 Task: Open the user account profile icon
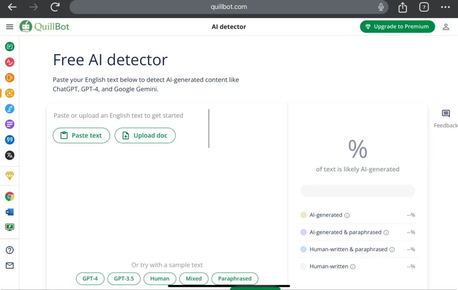pos(446,26)
